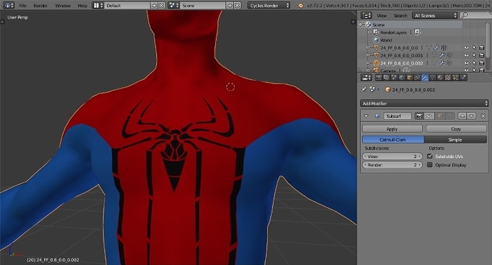The width and height of the screenshot is (492, 265).
Task: Collapse the Scene tree item
Action: point(361,24)
